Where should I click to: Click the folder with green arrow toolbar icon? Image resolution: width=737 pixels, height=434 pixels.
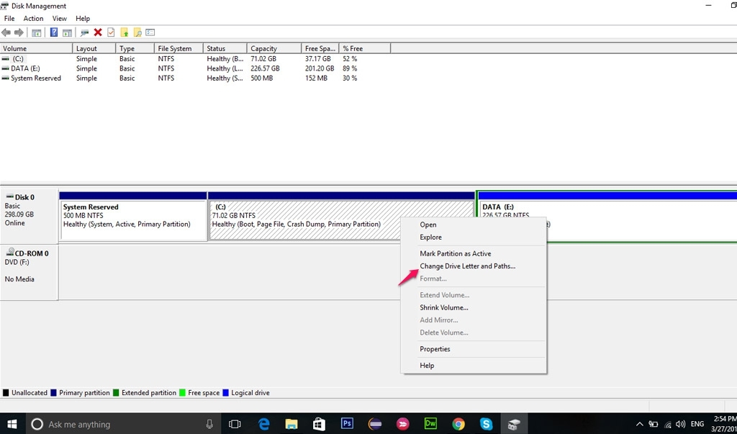point(125,32)
